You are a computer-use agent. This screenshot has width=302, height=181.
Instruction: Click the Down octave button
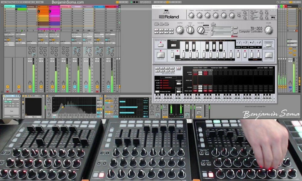coord(252,55)
